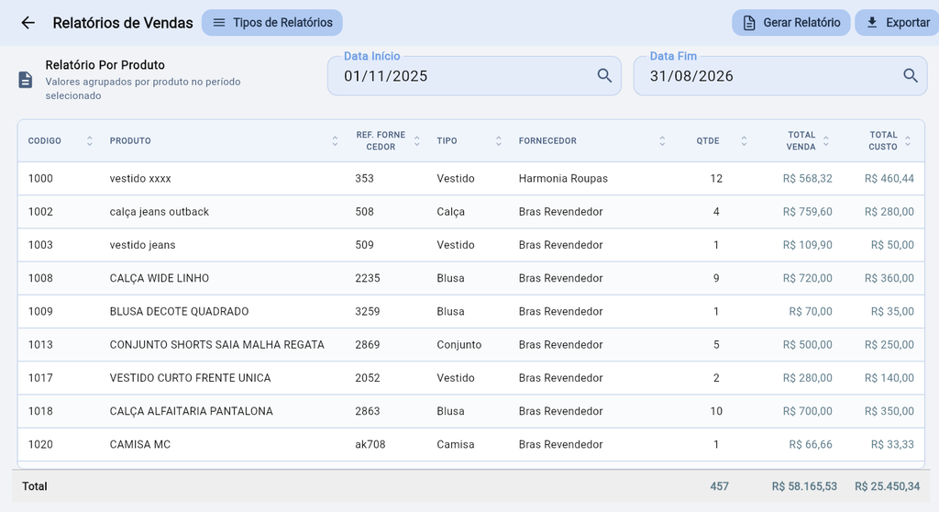Click 'Camisa' type cell

coord(455,444)
